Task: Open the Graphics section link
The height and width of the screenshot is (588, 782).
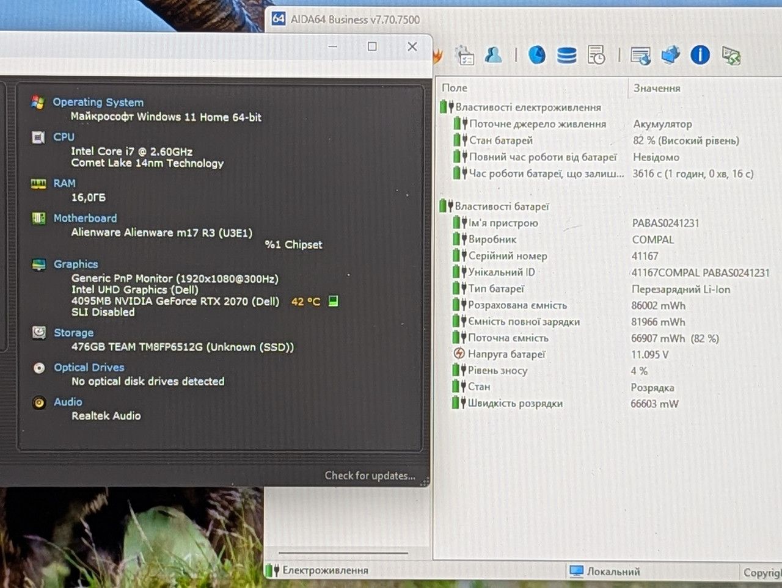Action: 76,264
